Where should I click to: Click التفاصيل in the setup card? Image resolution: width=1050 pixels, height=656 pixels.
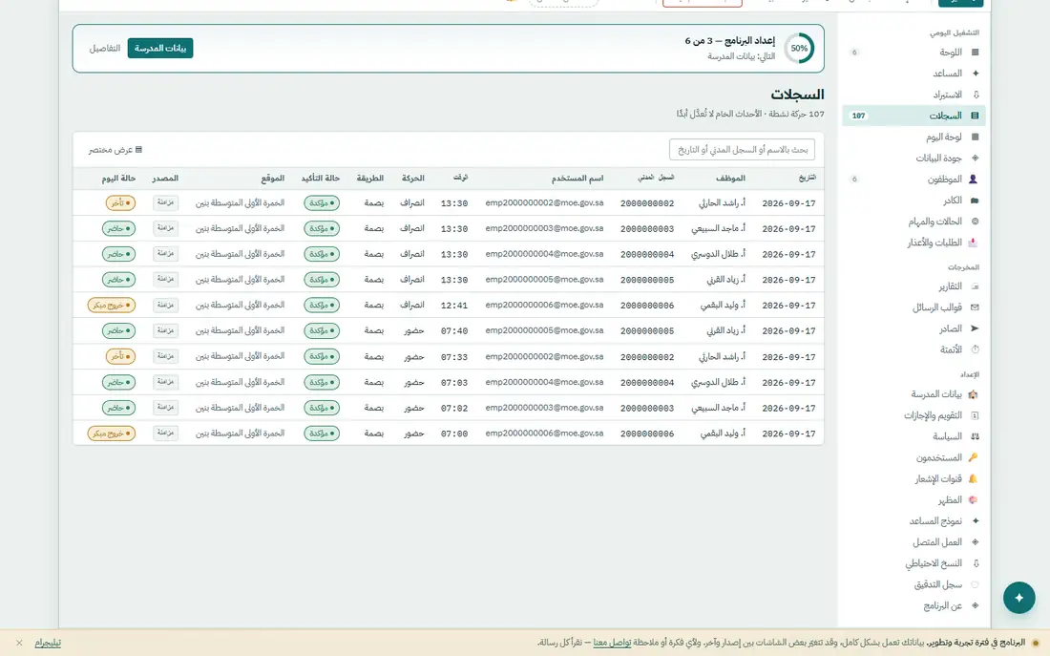coord(105,49)
